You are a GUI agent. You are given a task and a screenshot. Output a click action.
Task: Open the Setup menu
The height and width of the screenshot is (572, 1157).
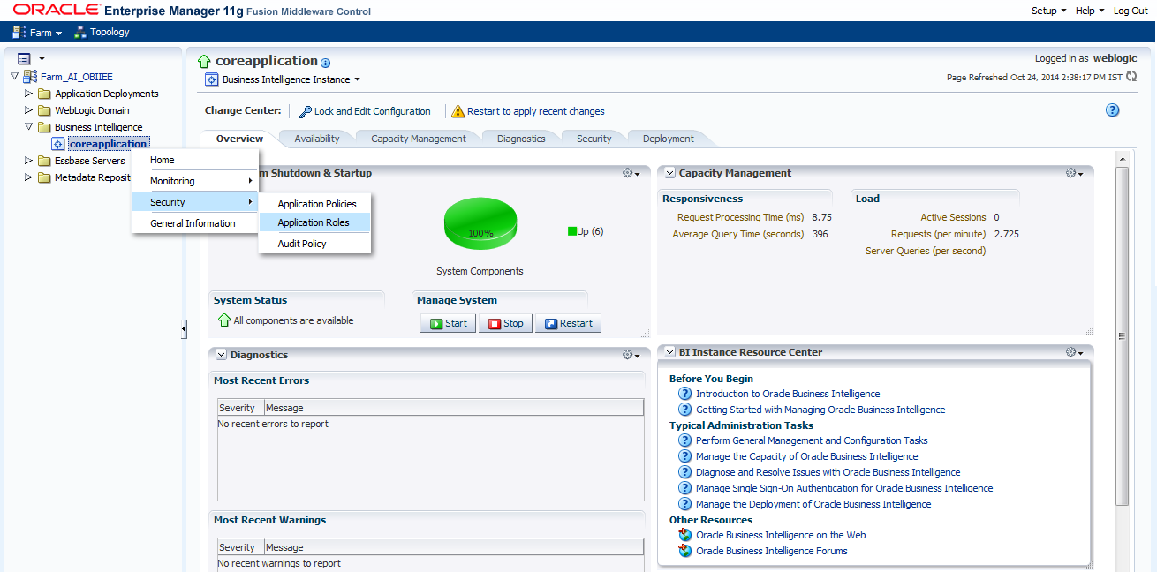[x=1048, y=11]
